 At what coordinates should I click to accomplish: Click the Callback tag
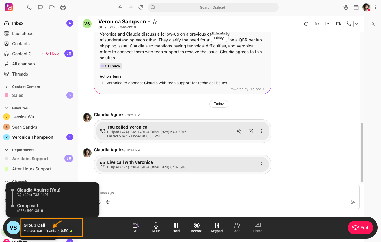tap(111, 66)
